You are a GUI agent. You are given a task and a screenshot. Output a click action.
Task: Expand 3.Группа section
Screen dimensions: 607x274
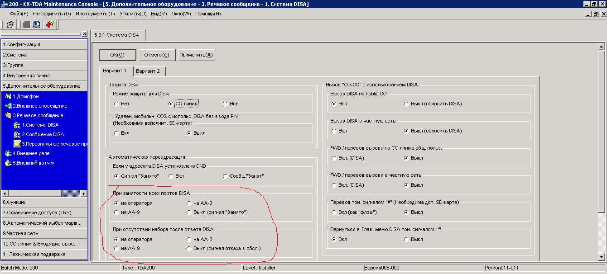pos(44,65)
